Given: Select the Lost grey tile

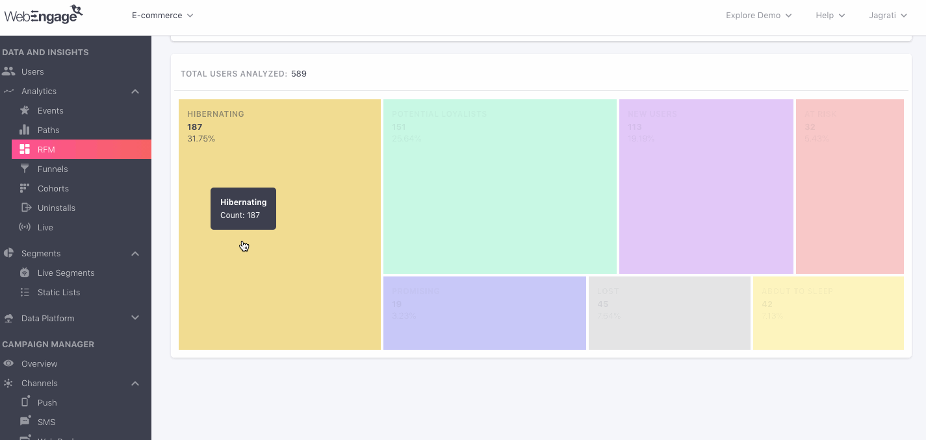Looking at the screenshot, I should click(669, 313).
